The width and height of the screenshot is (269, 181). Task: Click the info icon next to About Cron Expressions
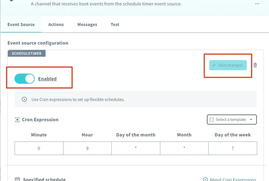pyautogui.click(x=205, y=179)
